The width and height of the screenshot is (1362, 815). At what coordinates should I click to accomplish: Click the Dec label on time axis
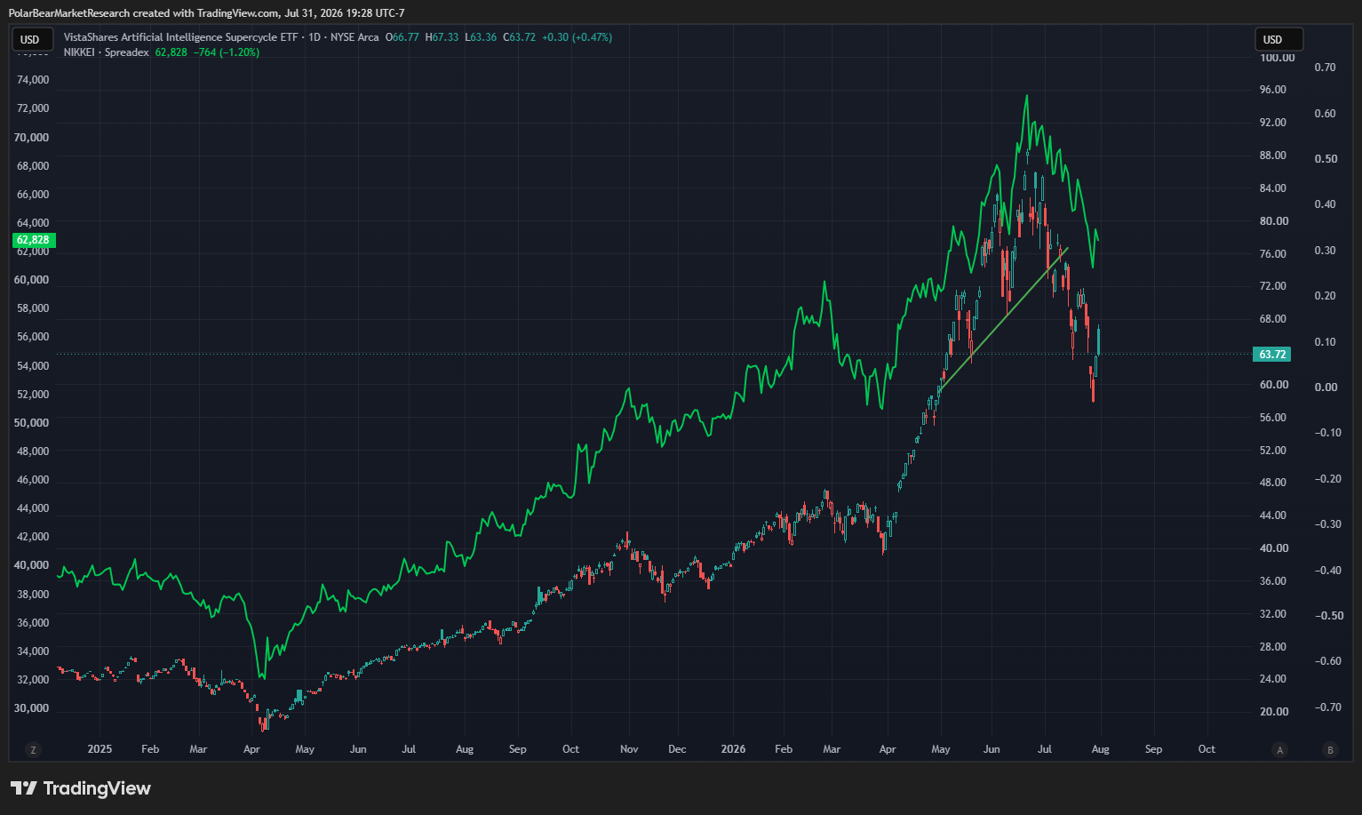pos(677,749)
